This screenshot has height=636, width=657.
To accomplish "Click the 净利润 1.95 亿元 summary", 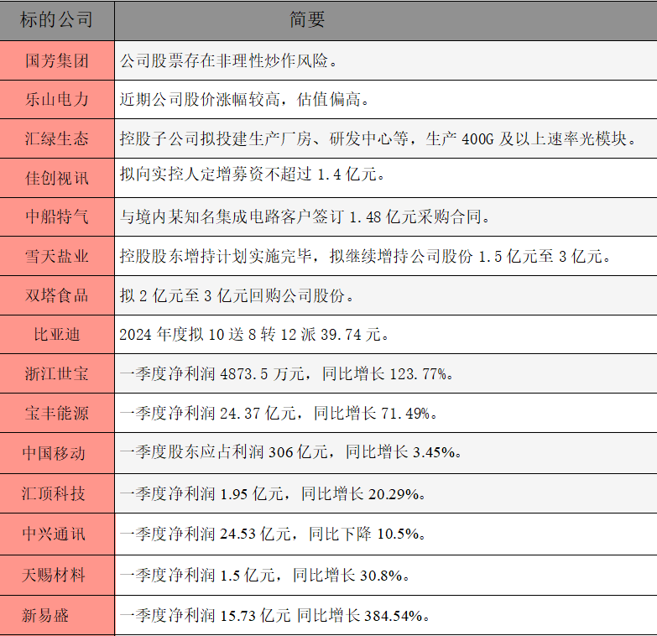I will pyautogui.click(x=273, y=494).
